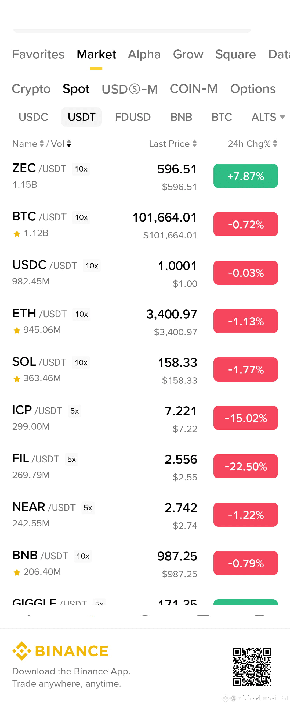Click the Binance app QR code
Viewport: 290px width, 705px height.
252,667
